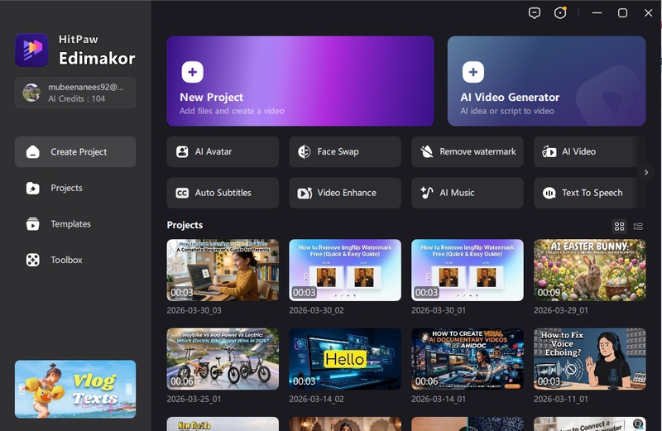Select Create Project in the sidebar
Viewport: 662px width, 431px height.
[x=75, y=151]
